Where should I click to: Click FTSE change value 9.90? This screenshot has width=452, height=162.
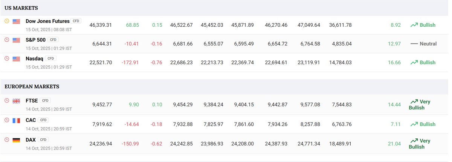tap(134, 104)
